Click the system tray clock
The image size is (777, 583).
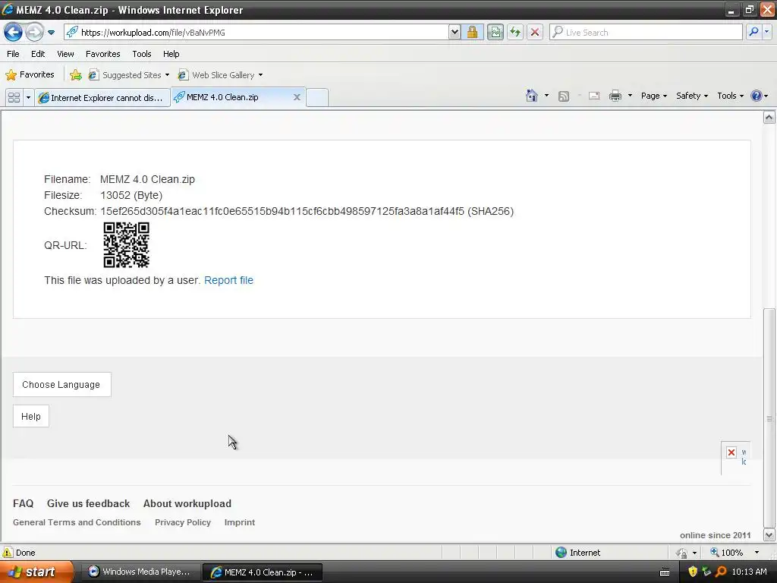749,572
